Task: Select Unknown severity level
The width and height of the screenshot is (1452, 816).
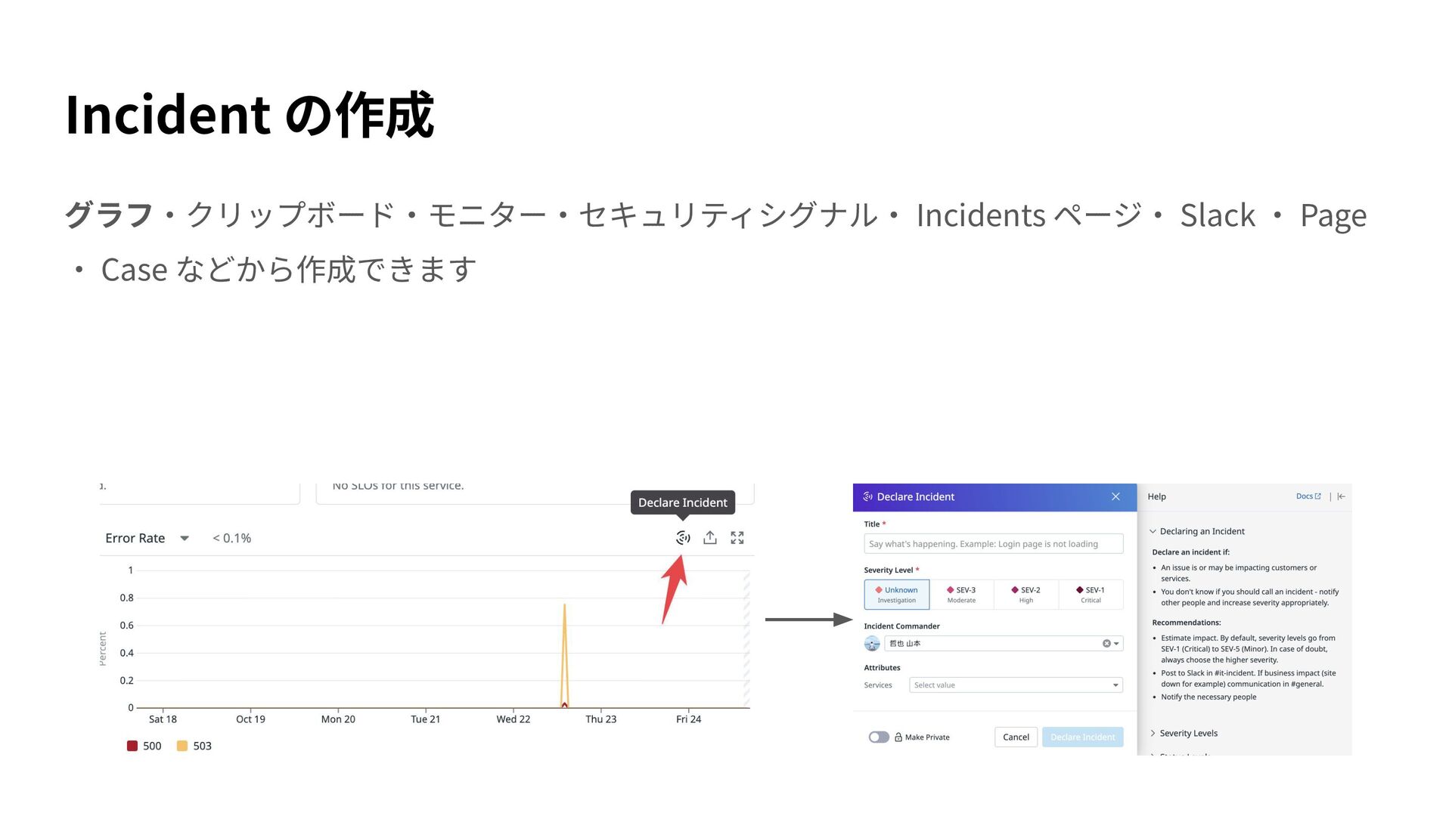Action: coord(897,595)
